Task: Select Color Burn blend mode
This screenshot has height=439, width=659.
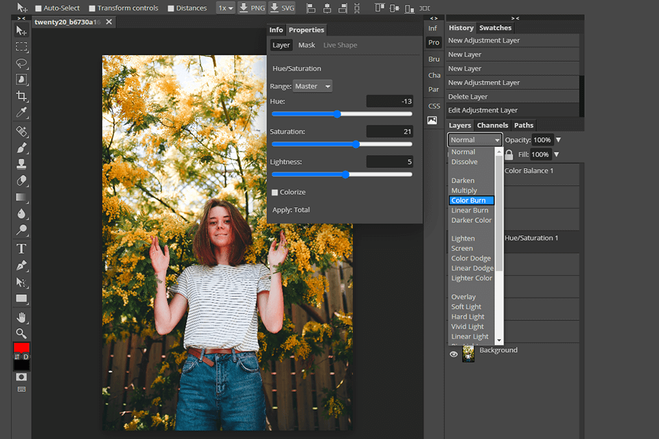Action: pyautogui.click(x=471, y=200)
